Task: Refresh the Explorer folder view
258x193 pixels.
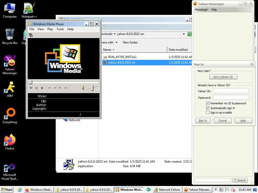Action: pyautogui.click(x=189, y=34)
